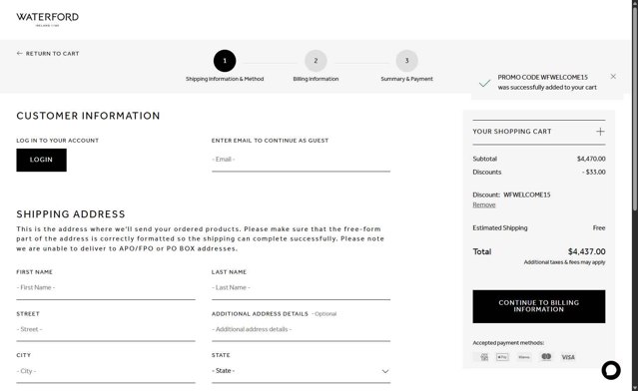The height and width of the screenshot is (391, 638).
Task: Click the Total amount $4,437.00
Action: [586, 251]
